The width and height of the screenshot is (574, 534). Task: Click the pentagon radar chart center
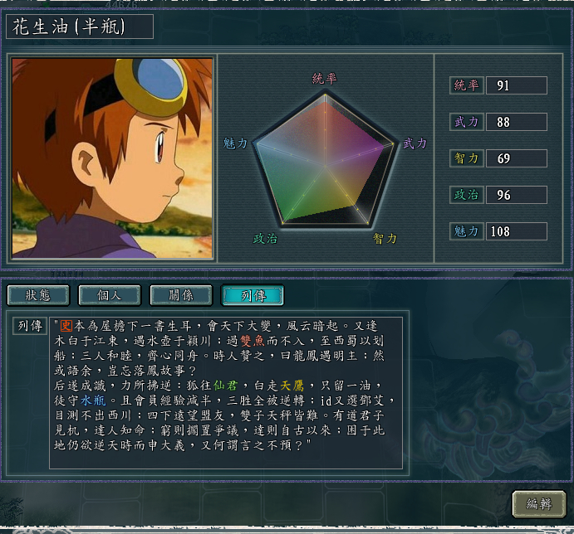pyautogui.click(x=325, y=167)
